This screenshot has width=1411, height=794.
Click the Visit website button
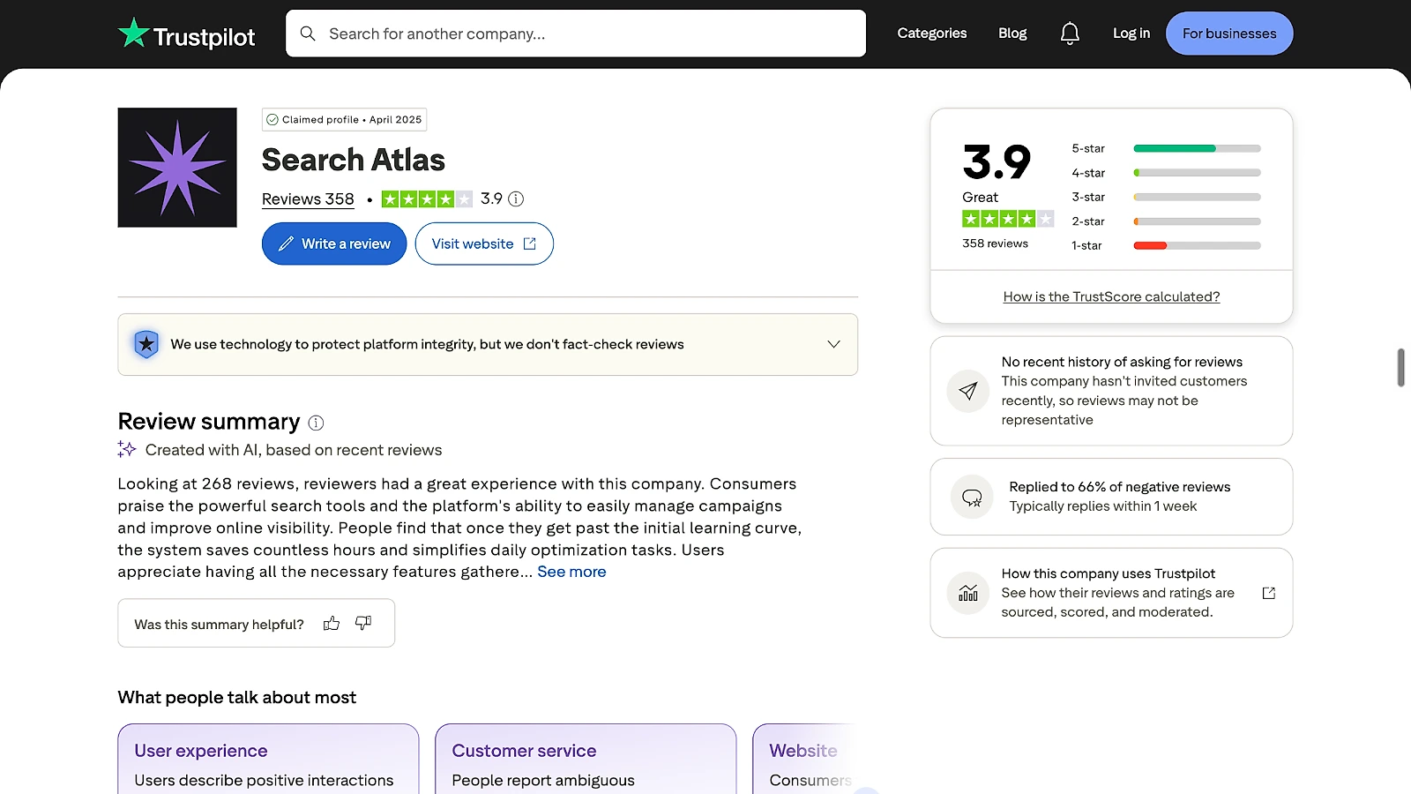point(484,243)
